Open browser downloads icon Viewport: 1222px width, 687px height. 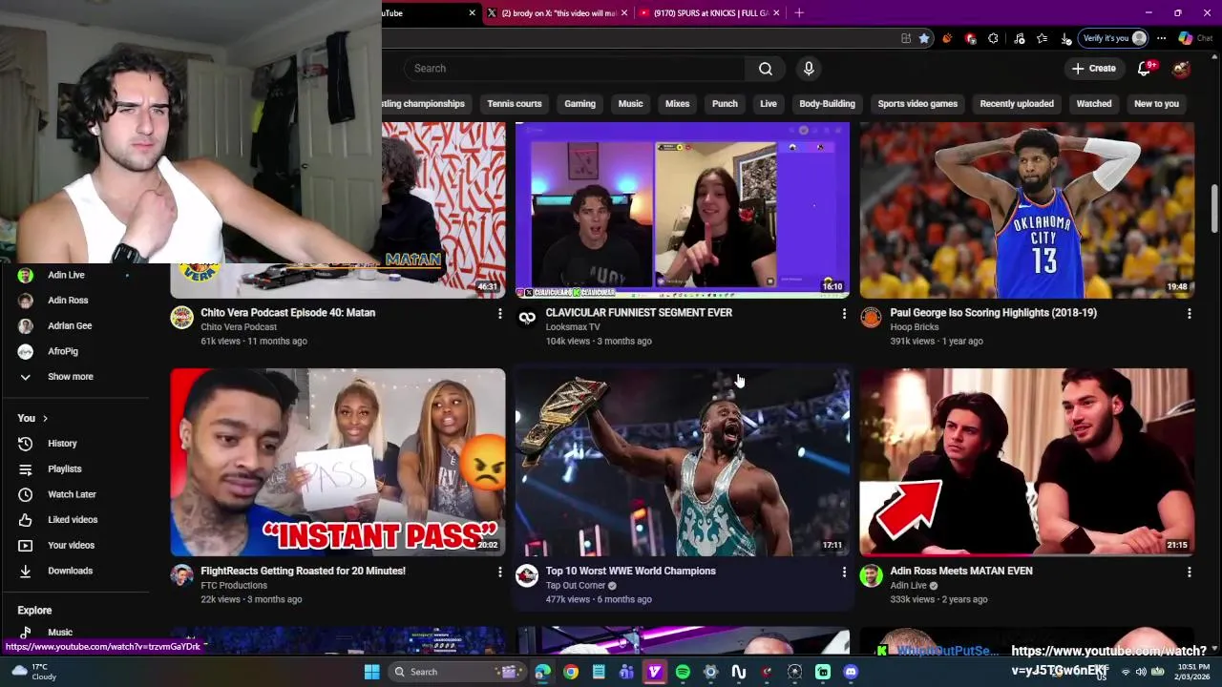click(x=1065, y=38)
